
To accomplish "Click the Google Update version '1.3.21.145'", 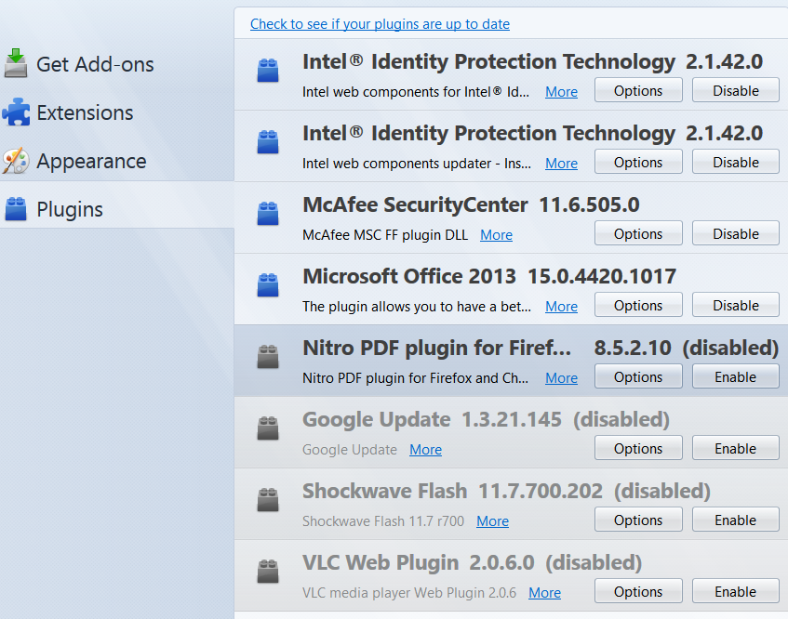I will tap(512, 420).
